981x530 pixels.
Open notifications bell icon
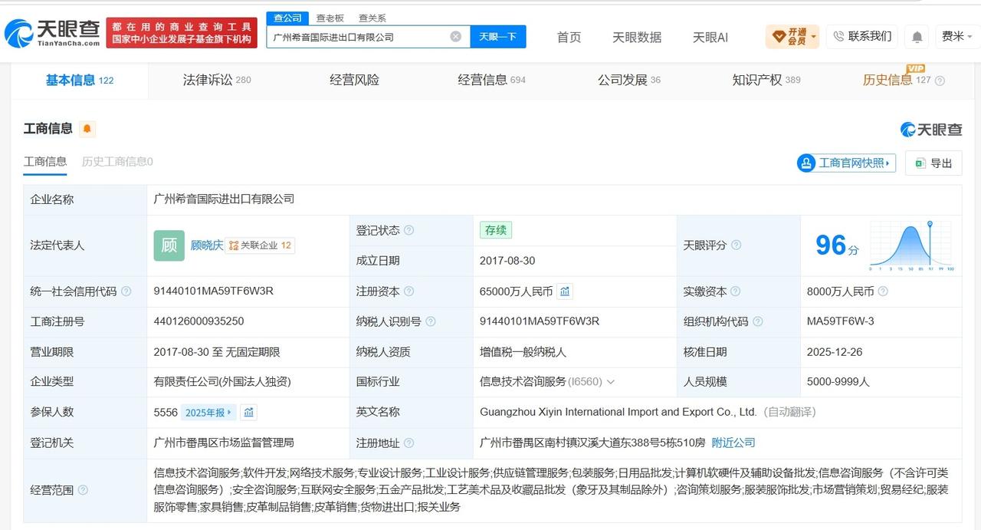pyautogui.click(x=917, y=36)
